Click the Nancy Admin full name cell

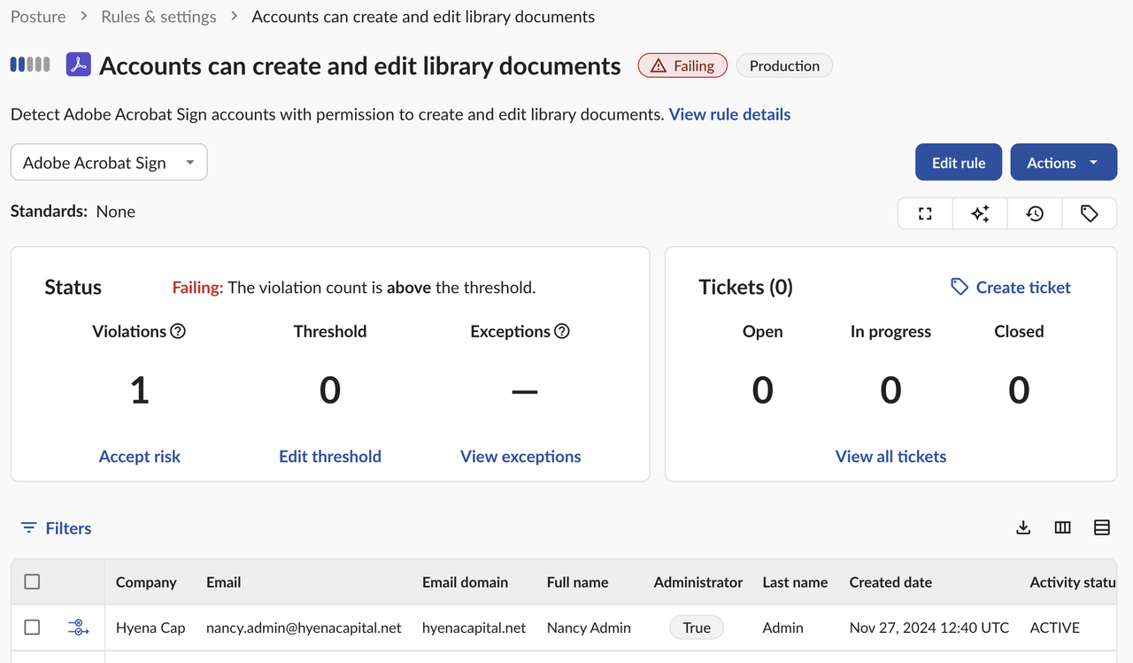click(x=589, y=628)
